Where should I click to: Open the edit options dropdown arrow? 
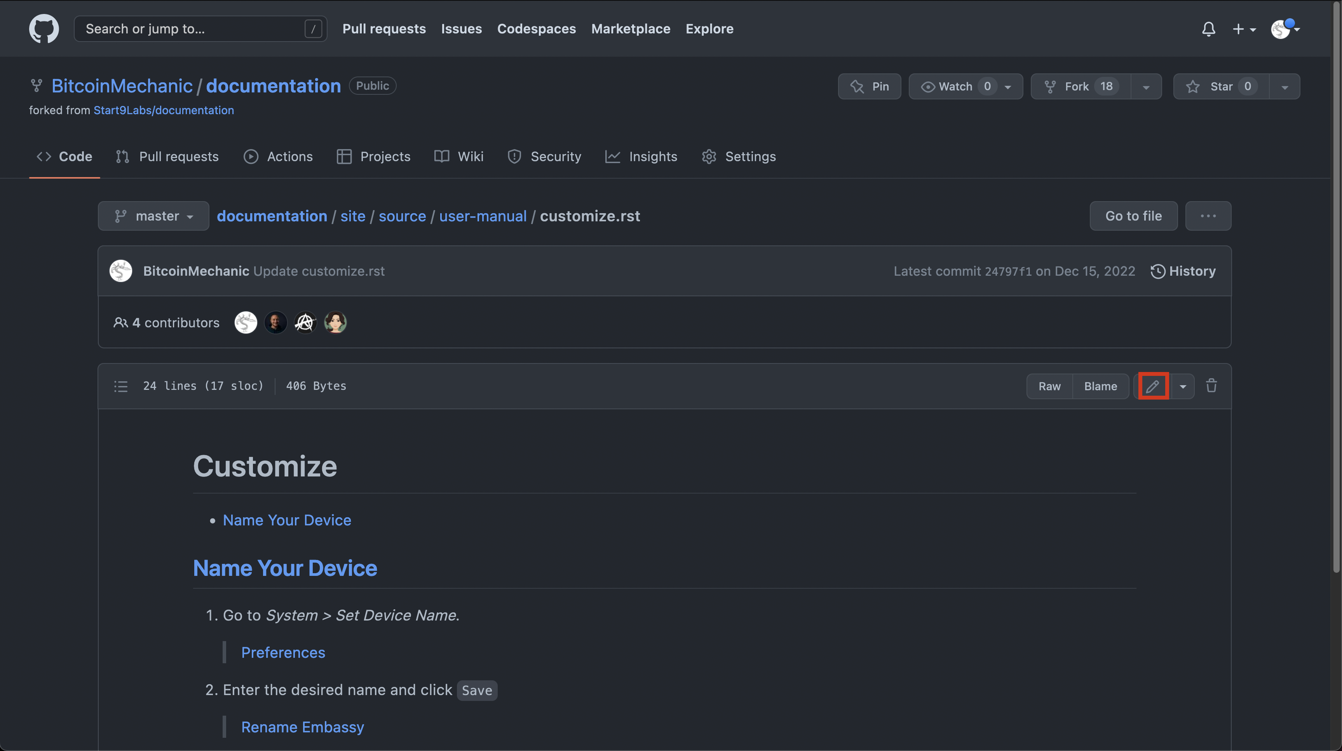(x=1183, y=386)
